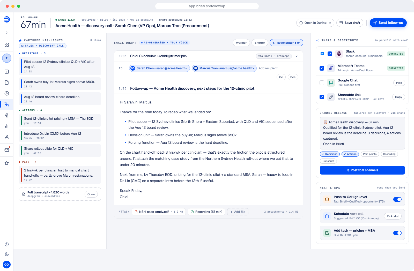Click the Schedule next call calendar icon

pyautogui.click(x=327, y=216)
